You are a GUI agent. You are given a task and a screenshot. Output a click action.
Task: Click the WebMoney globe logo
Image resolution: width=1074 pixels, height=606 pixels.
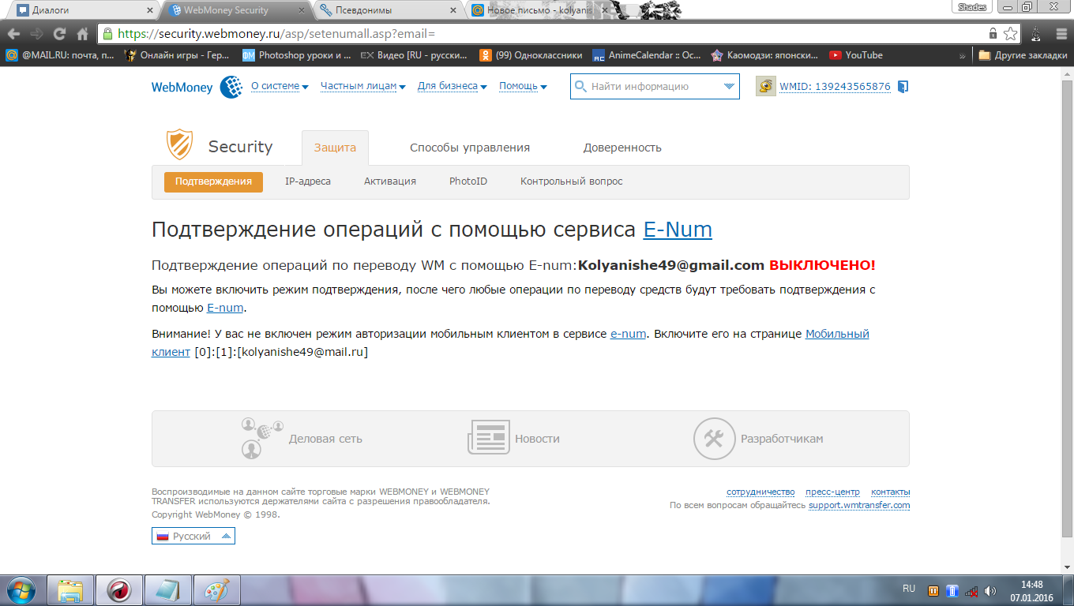click(x=231, y=87)
